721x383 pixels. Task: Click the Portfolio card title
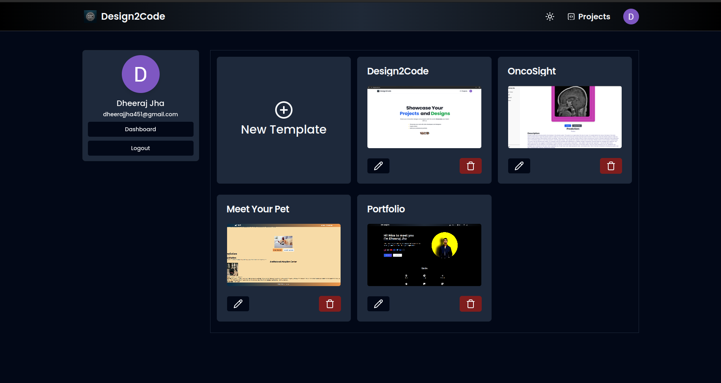click(x=386, y=209)
